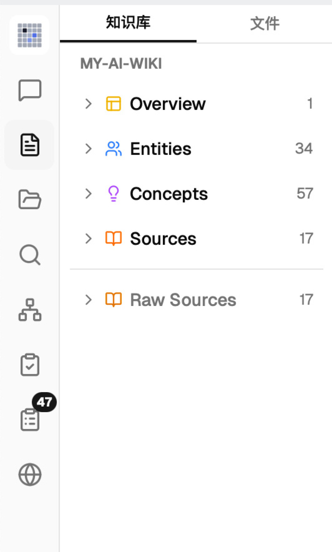Expand the Sources chevron
The width and height of the screenshot is (332, 552).
click(89, 239)
